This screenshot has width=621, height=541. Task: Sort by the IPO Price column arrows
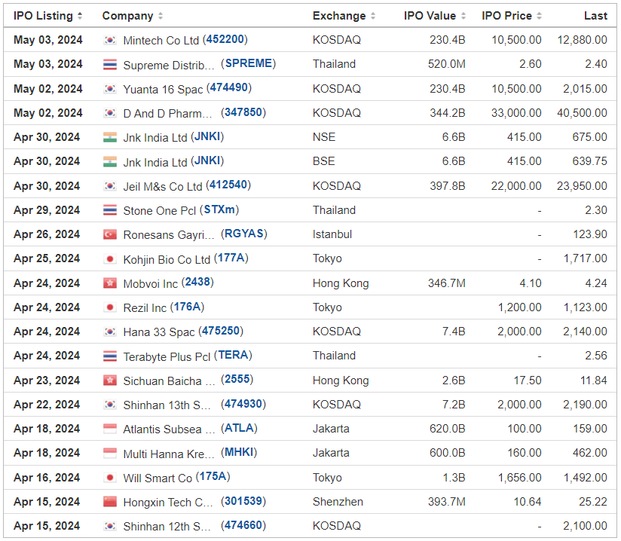click(539, 16)
